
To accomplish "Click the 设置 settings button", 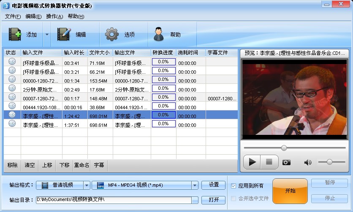I will tap(214, 185).
